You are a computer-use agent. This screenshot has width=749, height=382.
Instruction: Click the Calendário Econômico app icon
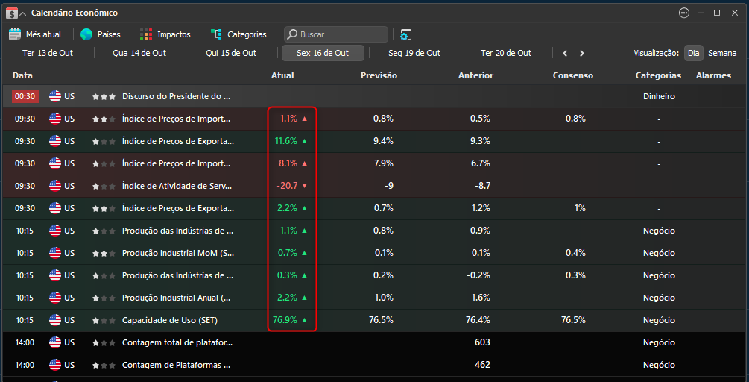pos(11,13)
